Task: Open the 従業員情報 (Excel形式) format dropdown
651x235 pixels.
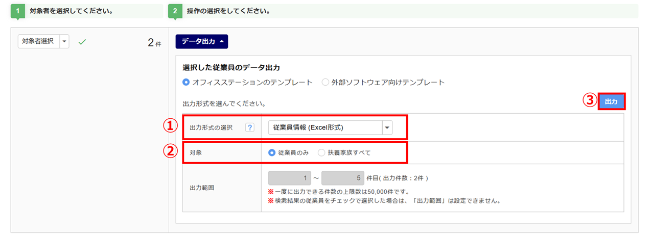Action: (x=387, y=127)
